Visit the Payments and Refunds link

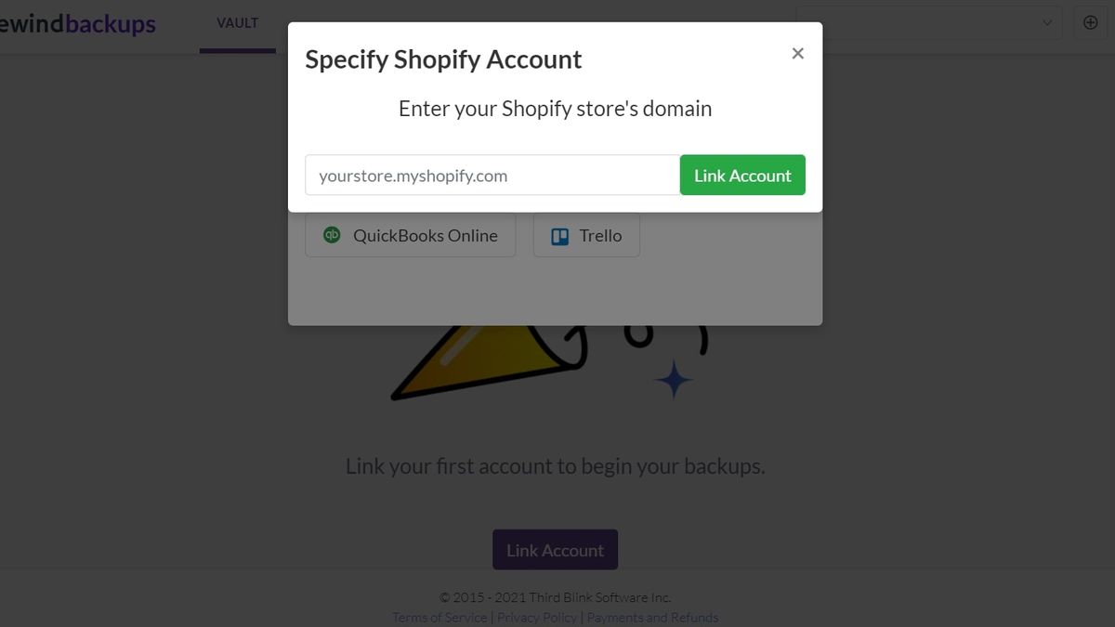[652, 618]
